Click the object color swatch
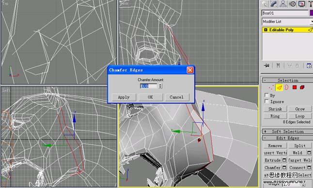Image resolution: width=313 pixels, height=188 pixels. [312, 13]
